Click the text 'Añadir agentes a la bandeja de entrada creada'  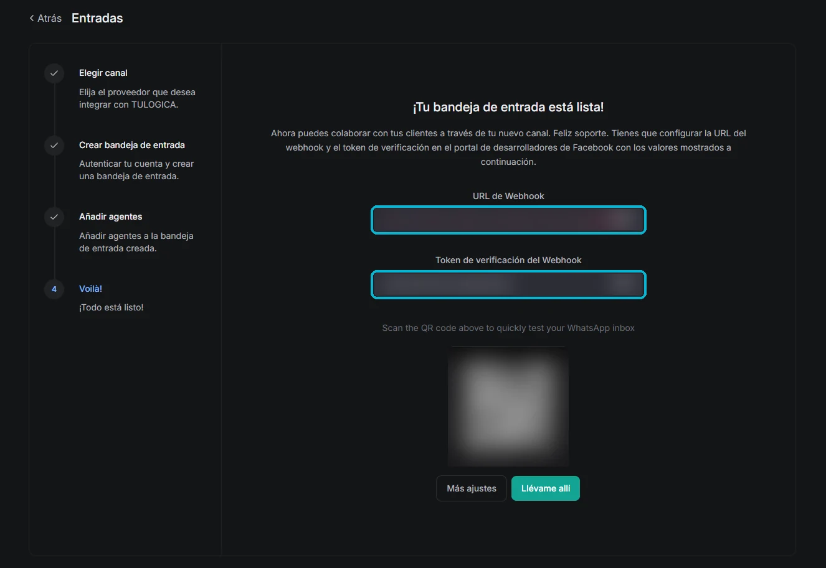pyautogui.click(x=136, y=242)
